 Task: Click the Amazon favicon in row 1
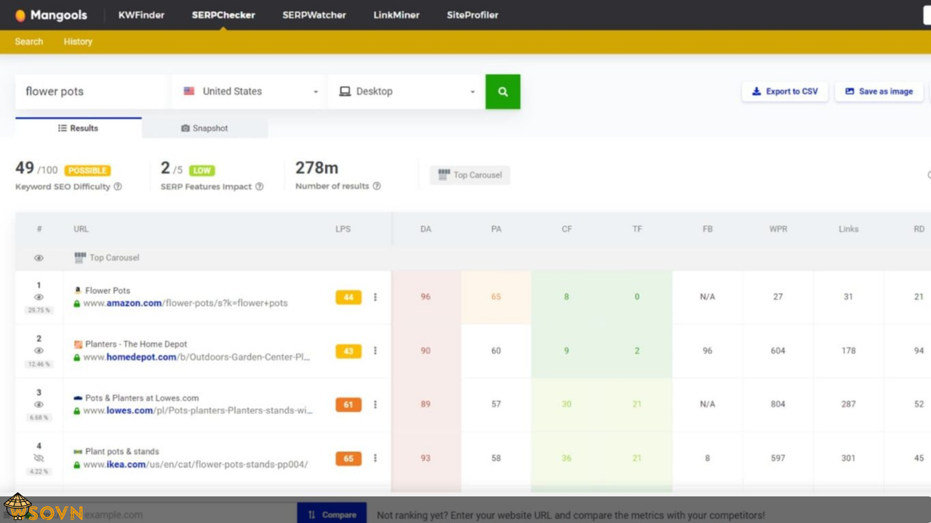[x=78, y=291]
